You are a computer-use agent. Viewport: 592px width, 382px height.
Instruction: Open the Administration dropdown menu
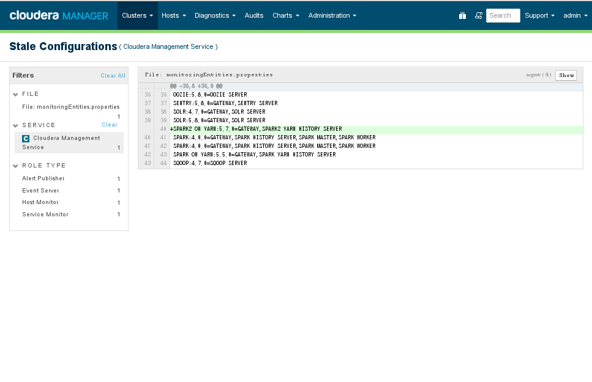[332, 15]
